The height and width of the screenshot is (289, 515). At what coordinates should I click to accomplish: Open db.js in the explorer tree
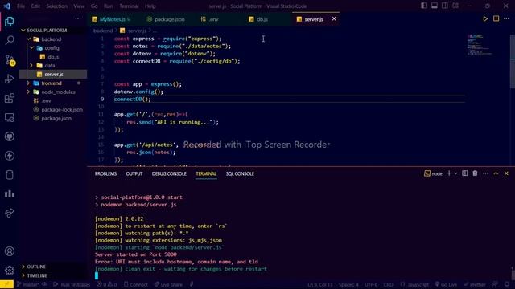[53, 57]
